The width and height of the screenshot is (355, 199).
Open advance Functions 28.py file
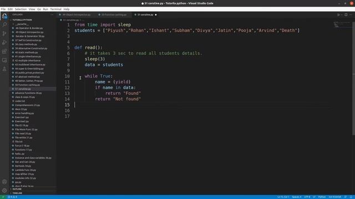pos(28,93)
